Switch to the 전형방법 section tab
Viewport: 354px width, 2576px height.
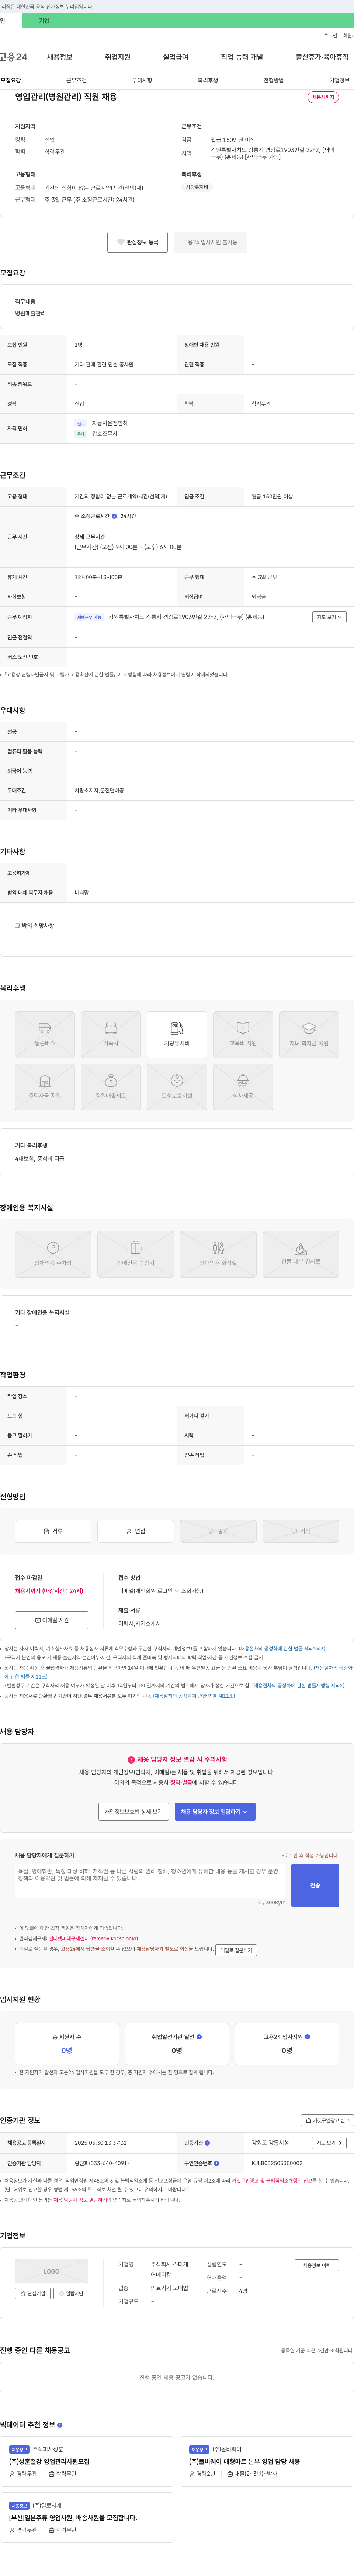tap(273, 80)
